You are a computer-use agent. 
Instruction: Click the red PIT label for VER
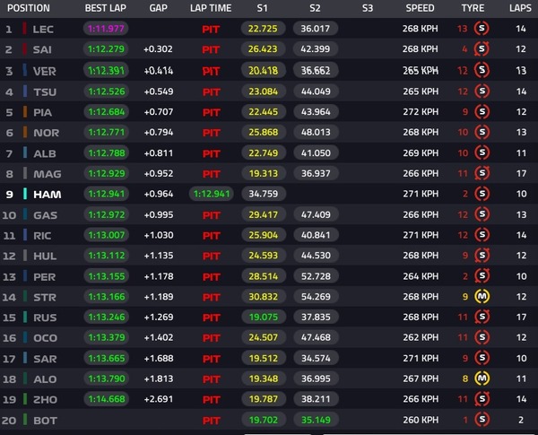pyautogui.click(x=211, y=71)
